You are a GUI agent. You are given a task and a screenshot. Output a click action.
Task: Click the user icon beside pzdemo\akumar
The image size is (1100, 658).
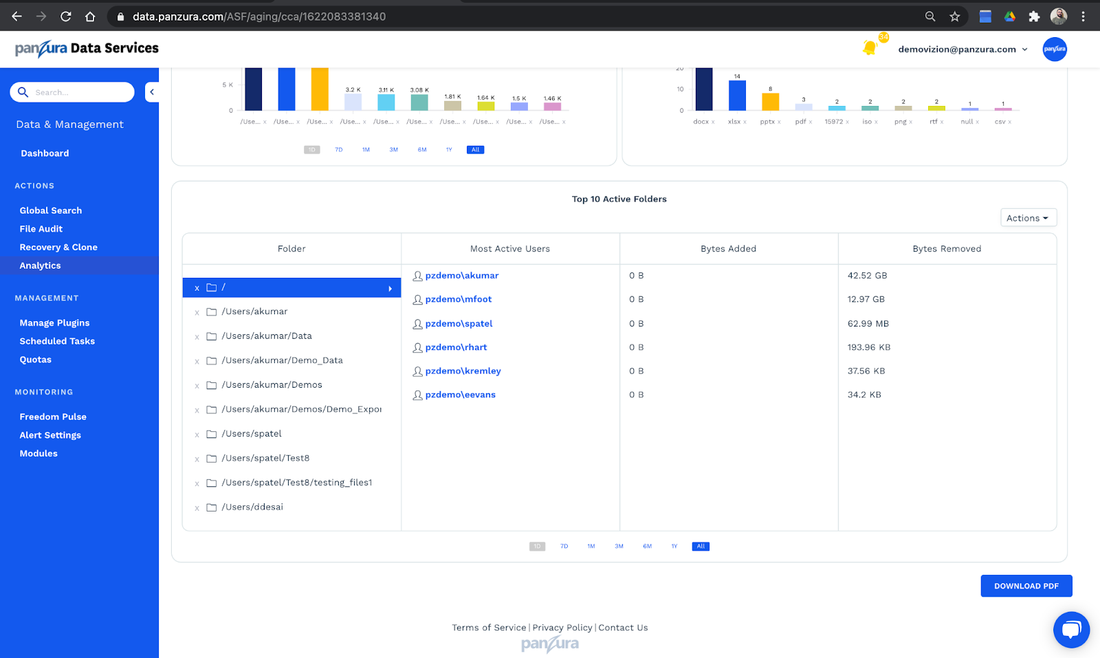coord(417,276)
